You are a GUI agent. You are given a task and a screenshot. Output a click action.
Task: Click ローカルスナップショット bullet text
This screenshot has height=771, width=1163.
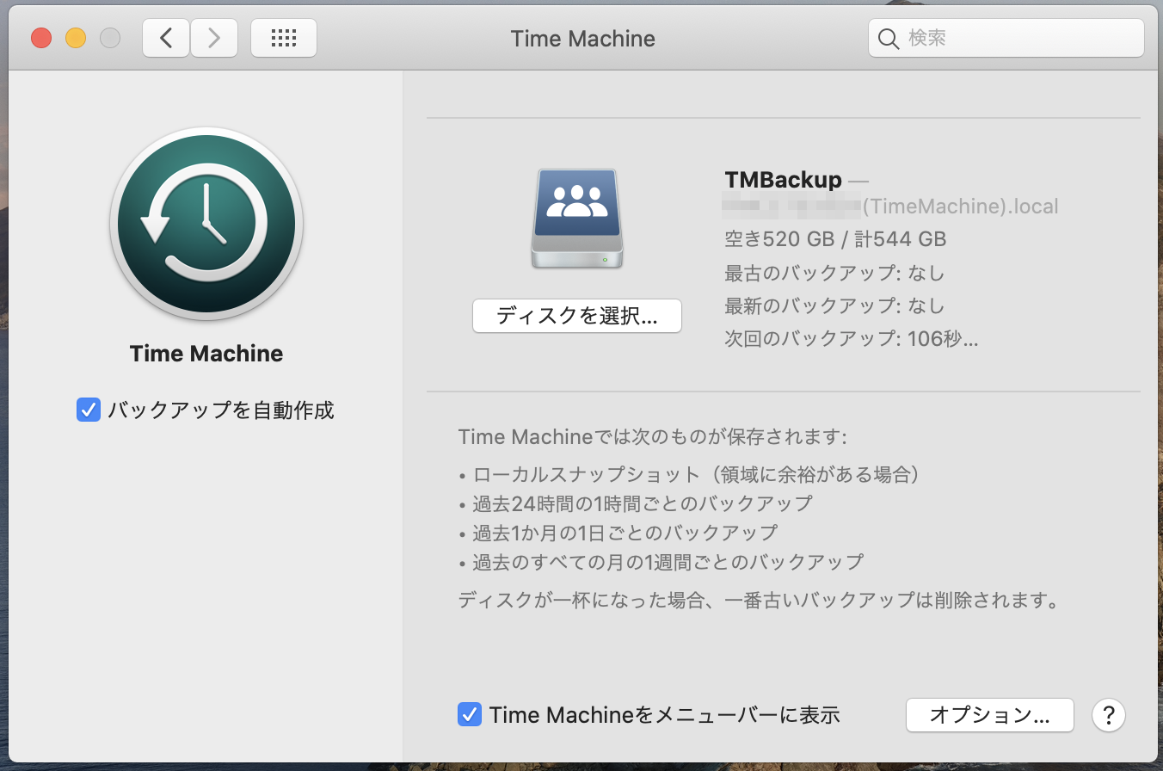point(698,474)
